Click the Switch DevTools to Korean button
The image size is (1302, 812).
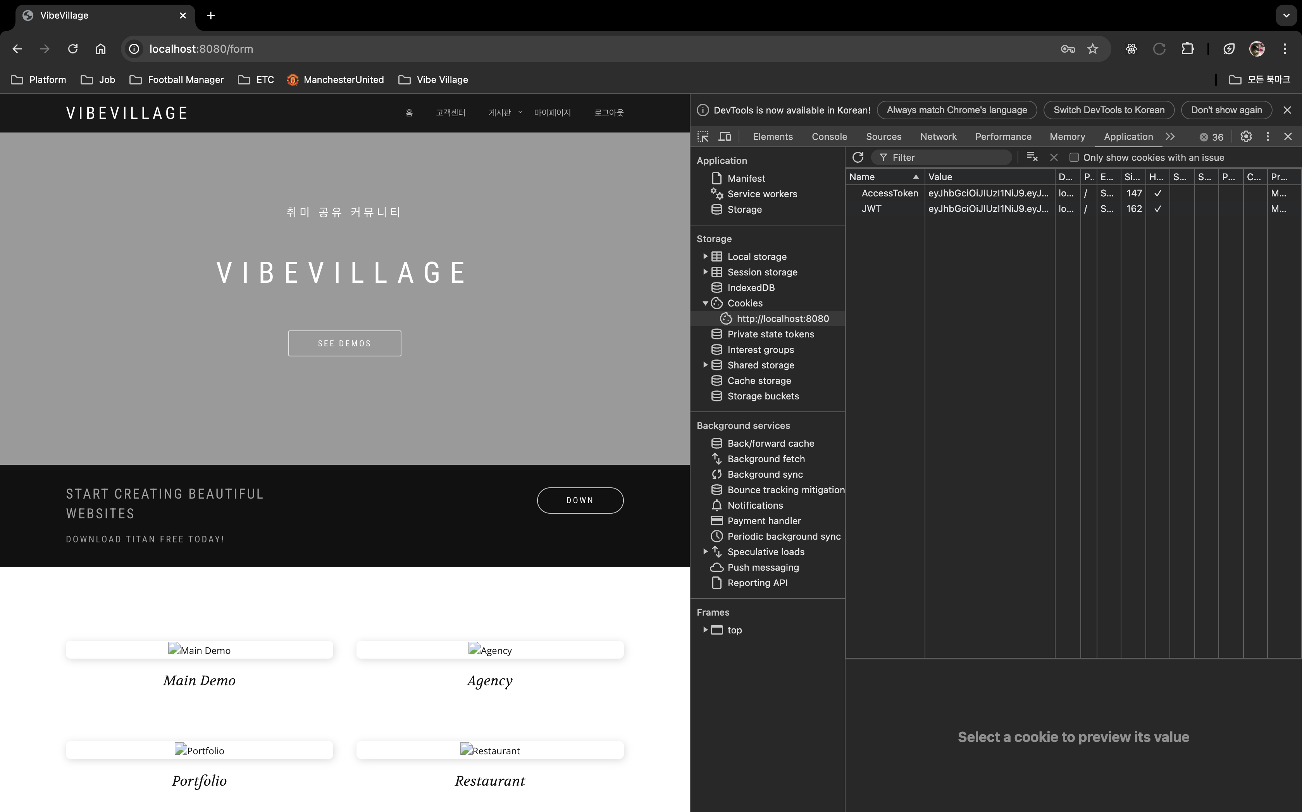[x=1109, y=110]
